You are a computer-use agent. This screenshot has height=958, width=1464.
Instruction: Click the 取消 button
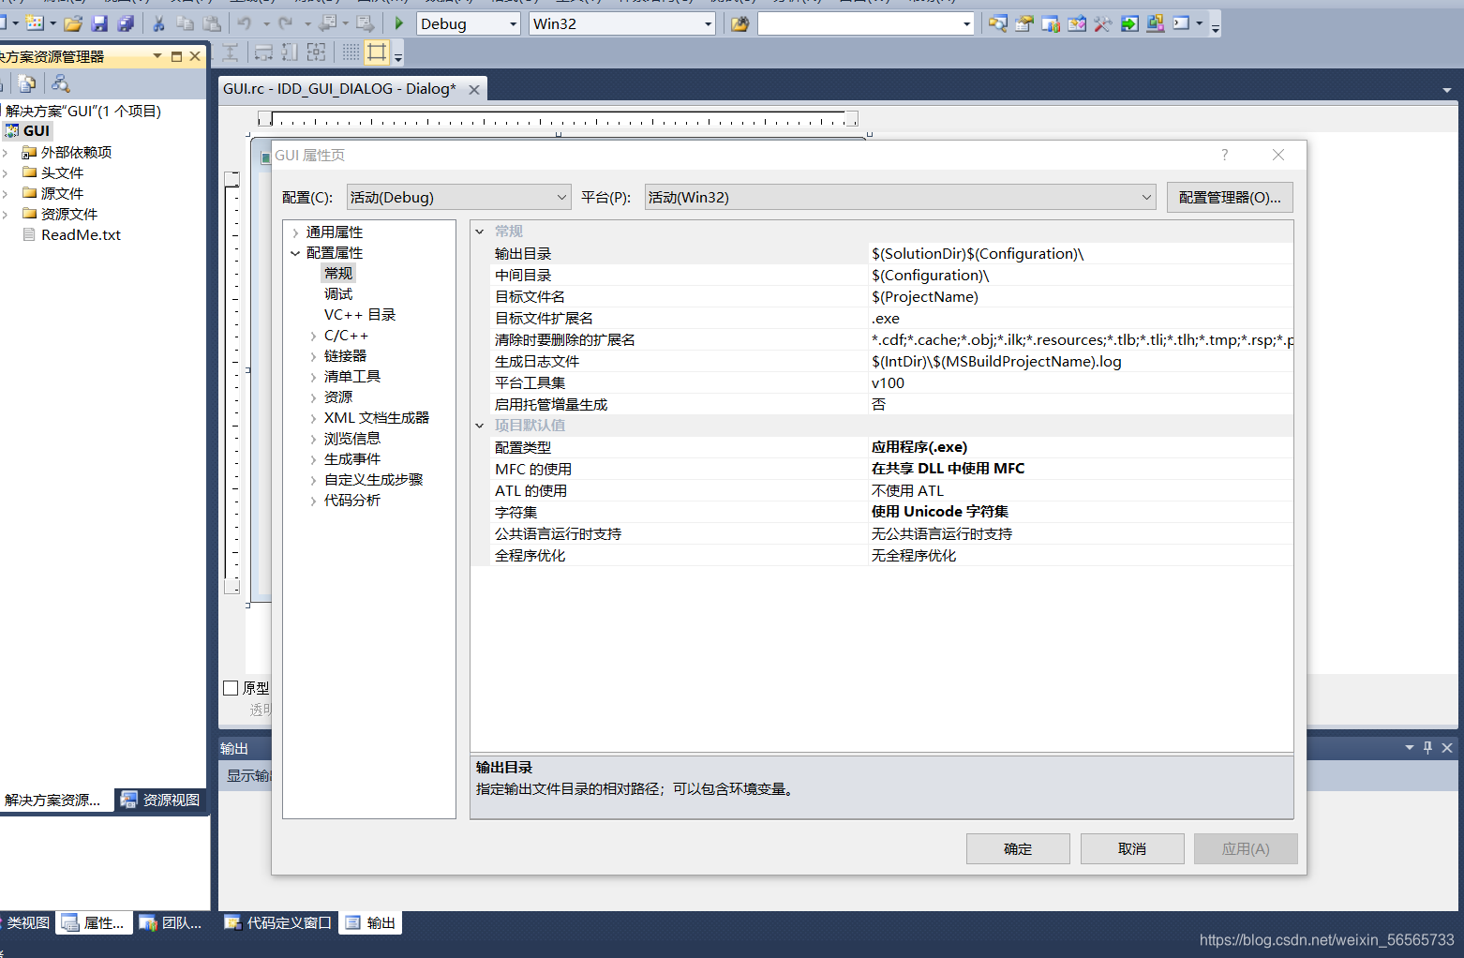coord(1132,848)
